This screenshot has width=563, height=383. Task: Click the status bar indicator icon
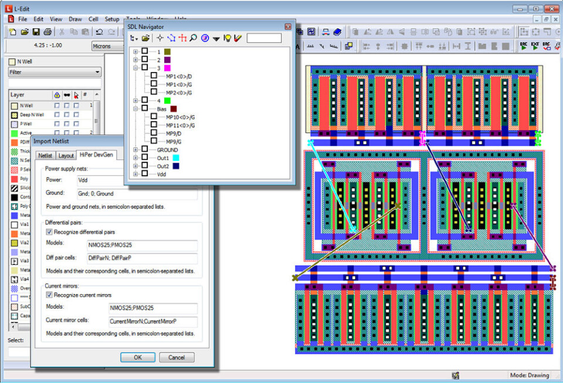456,375
